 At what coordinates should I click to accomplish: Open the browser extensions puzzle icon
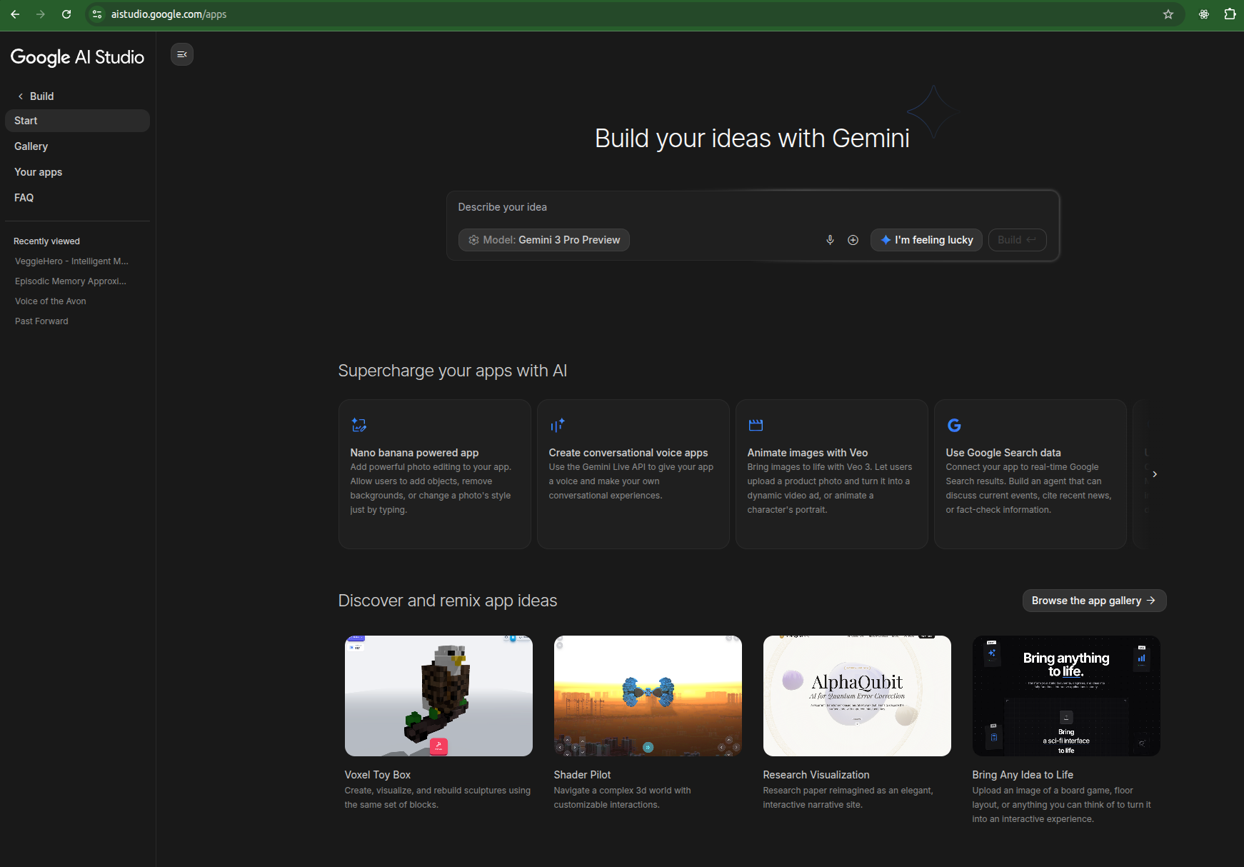pyautogui.click(x=1230, y=14)
